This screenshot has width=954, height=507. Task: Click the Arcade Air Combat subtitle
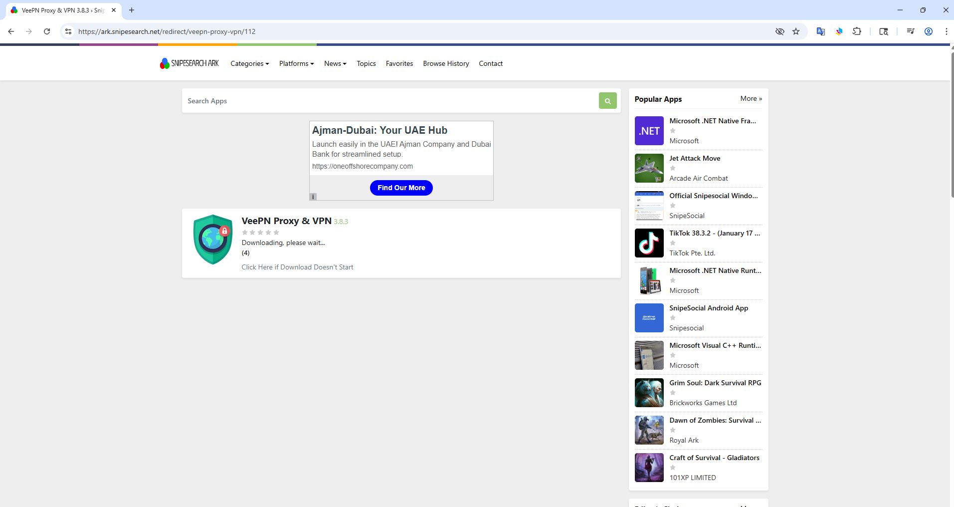[699, 178]
